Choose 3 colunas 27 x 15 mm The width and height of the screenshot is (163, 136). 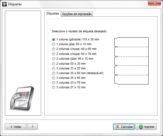69,88
